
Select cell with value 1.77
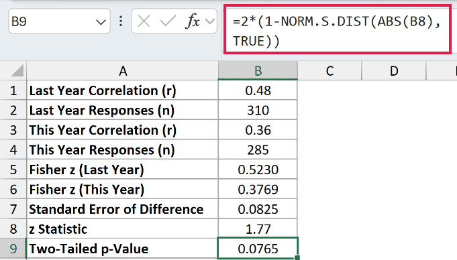[x=258, y=229]
